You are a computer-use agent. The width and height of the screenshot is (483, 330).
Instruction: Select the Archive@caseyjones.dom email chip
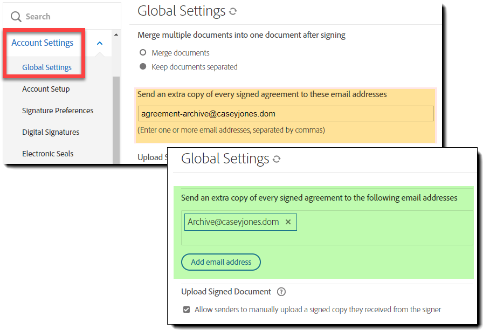233,222
